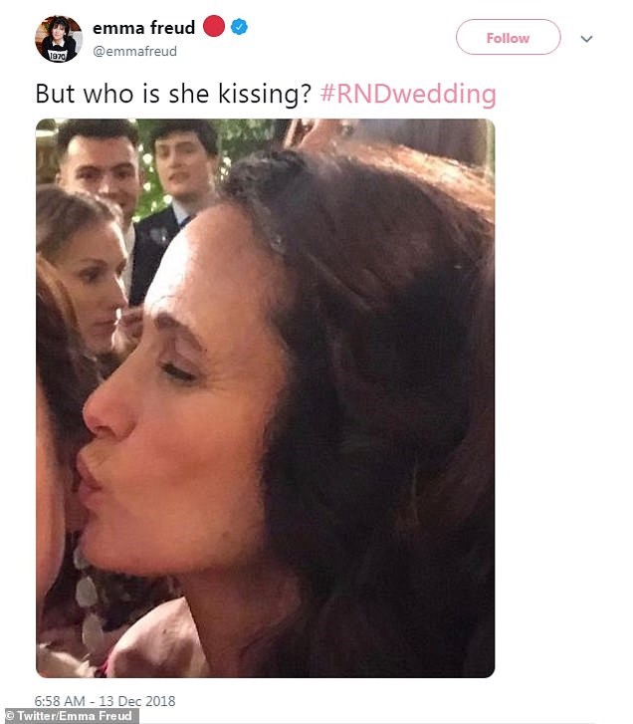Screen dimensions: 633x724
Task: Click the "© Twitter/Emma Freud" credit watermark
Action: (70, 715)
